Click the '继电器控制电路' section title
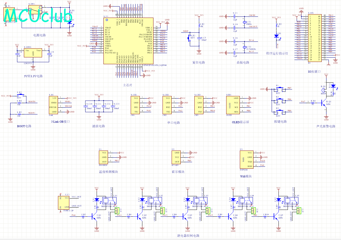The image size is (341, 240). point(188,236)
